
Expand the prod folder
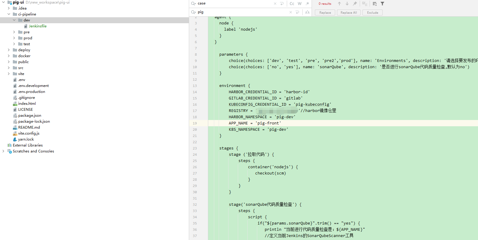point(14,38)
